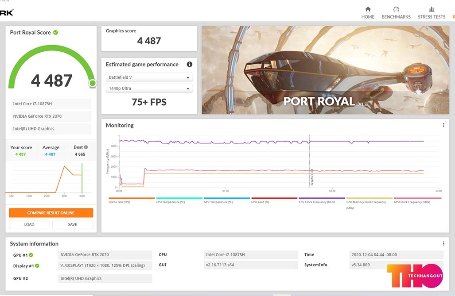Click the LOAD button
Screen dimensions: 455x296
(29, 224)
